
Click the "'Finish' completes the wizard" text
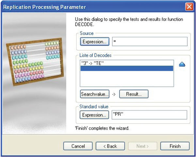(102, 128)
